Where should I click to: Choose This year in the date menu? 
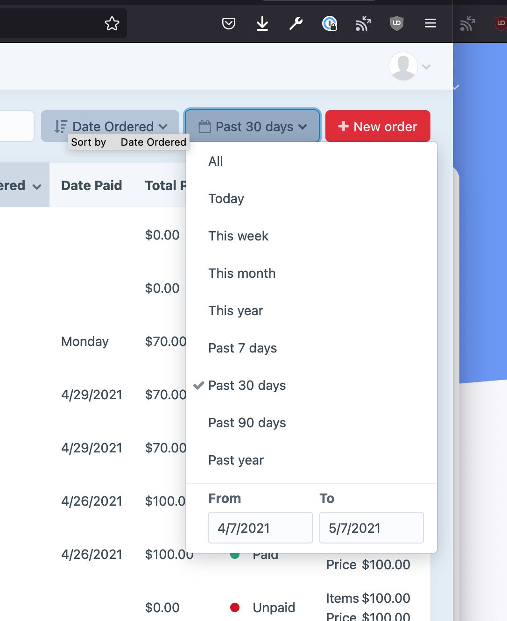pyautogui.click(x=311, y=310)
